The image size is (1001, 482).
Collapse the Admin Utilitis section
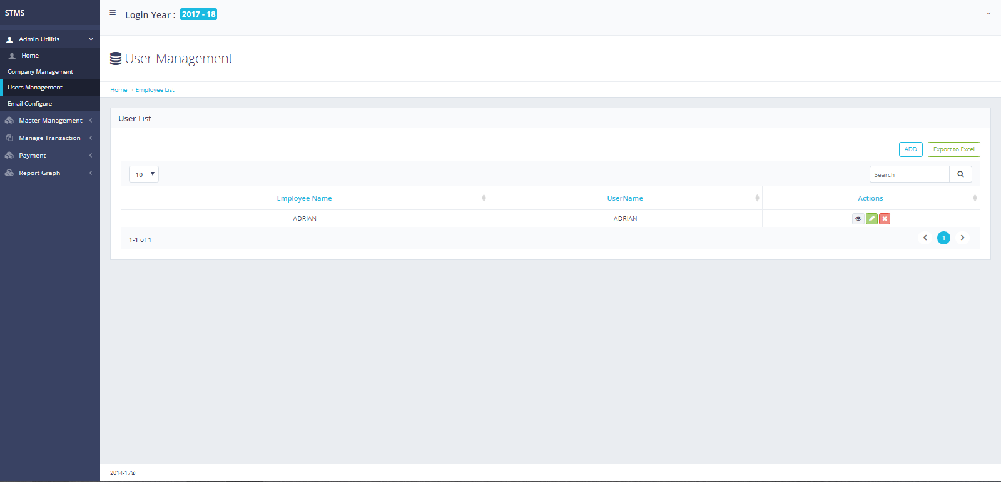point(50,39)
